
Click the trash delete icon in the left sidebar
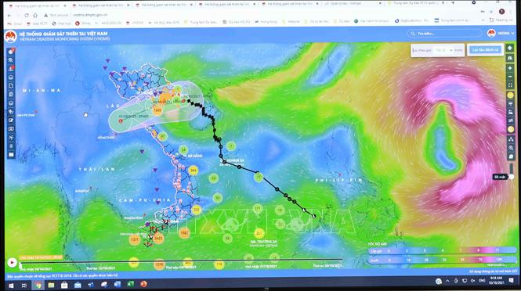tap(11, 146)
